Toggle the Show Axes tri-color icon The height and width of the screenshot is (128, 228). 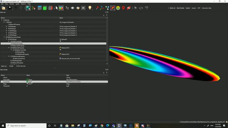pyautogui.click(x=102, y=8)
